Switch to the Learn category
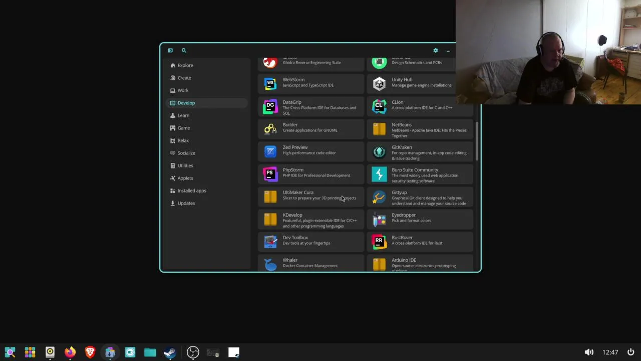 tap(206, 115)
